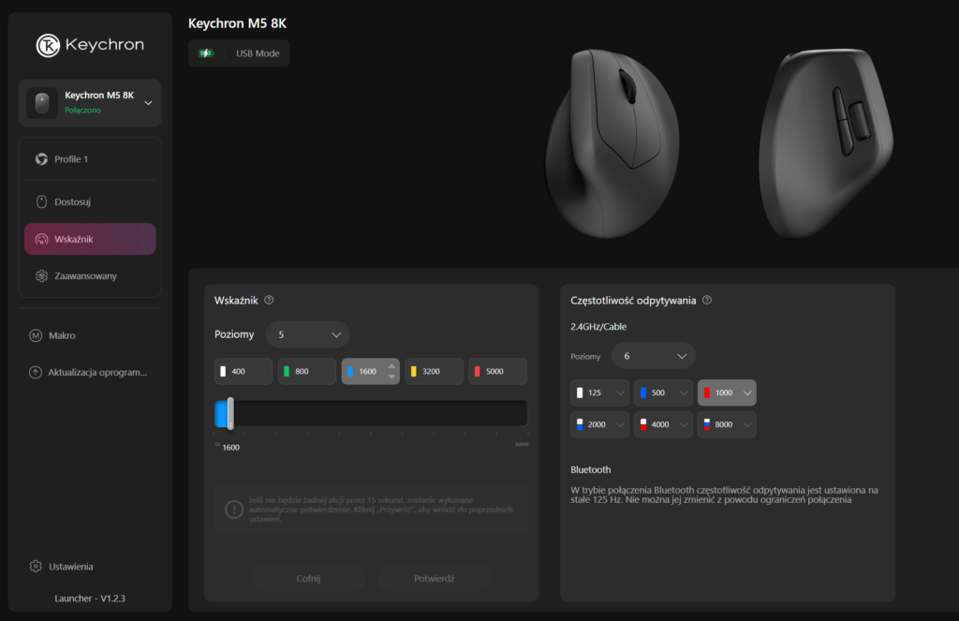Select the 3200 DPI level with yellow swatch
The width and height of the screenshot is (959, 621).
[434, 372]
